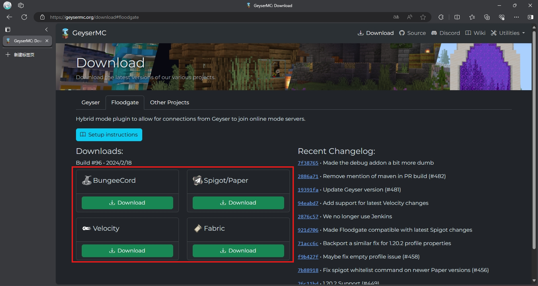Open browser essentials heart icon
The width and height of the screenshot is (538, 286).
coord(502,17)
